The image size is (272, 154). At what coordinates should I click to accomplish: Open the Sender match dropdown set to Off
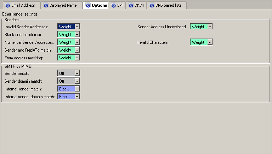point(77,73)
